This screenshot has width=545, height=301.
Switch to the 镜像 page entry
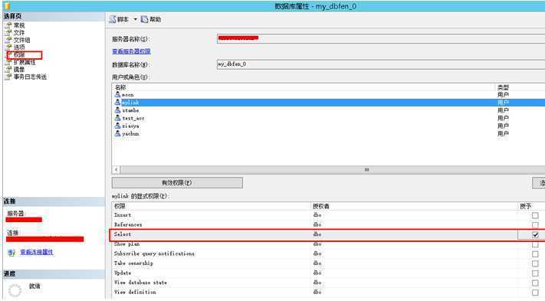pos(18,70)
